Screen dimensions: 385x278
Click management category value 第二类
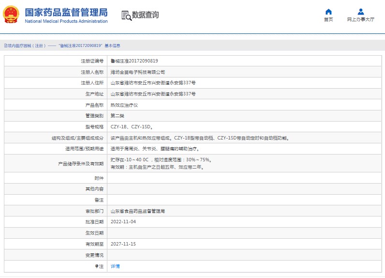(x=118, y=116)
